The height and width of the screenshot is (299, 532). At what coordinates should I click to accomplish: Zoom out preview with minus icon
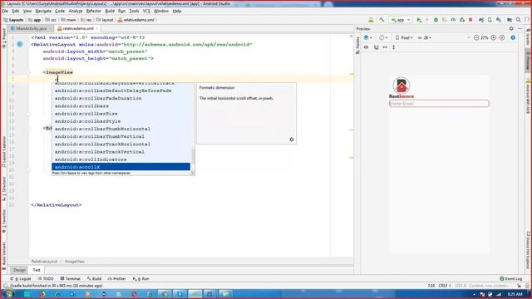(476, 37)
